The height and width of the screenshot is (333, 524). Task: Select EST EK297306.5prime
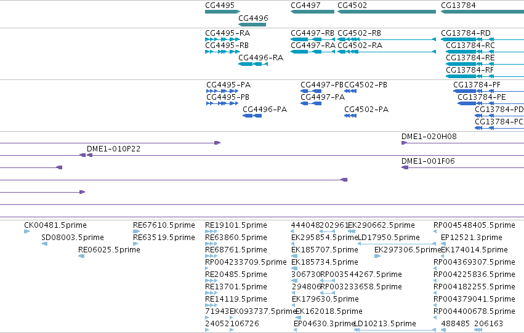click(377, 256)
